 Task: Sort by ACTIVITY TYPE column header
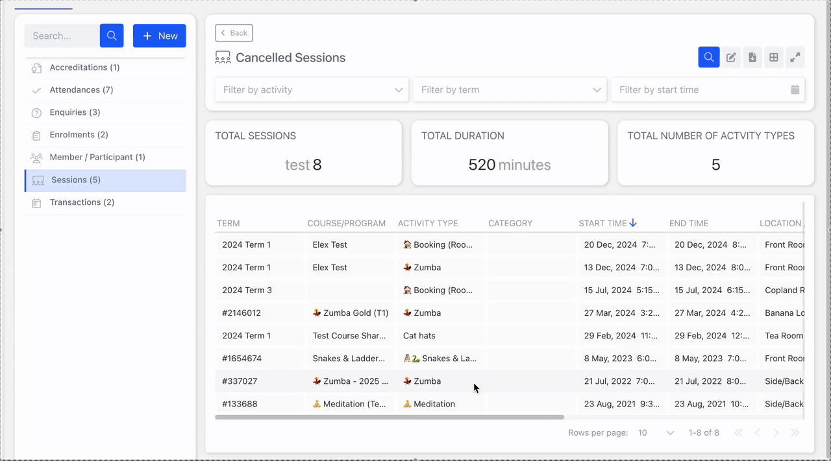click(428, 223)
